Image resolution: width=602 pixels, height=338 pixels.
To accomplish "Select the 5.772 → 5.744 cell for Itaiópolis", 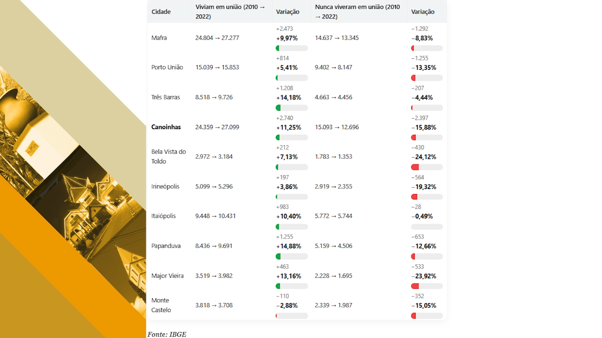I will 334,216.
